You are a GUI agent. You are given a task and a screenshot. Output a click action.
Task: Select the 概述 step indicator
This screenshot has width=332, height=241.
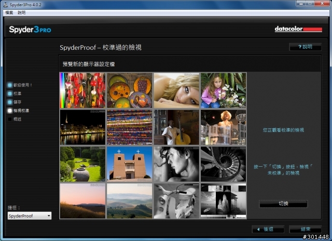click(15, 119)
